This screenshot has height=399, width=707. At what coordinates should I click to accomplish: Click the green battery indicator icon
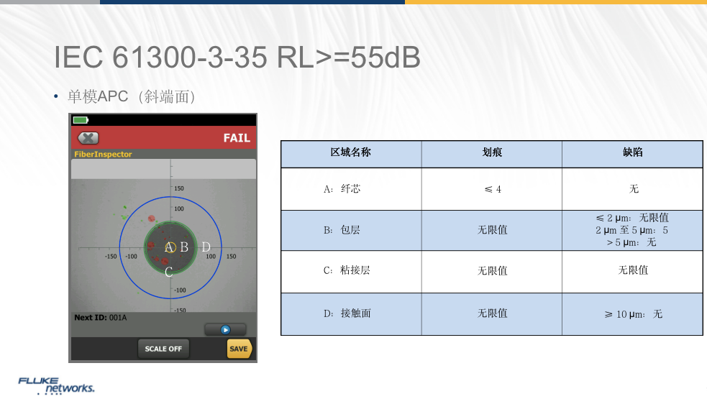[81, 120]
